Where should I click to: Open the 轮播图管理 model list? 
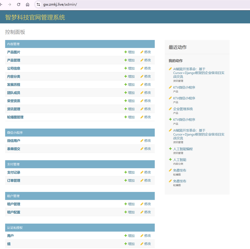click(15, 117)
